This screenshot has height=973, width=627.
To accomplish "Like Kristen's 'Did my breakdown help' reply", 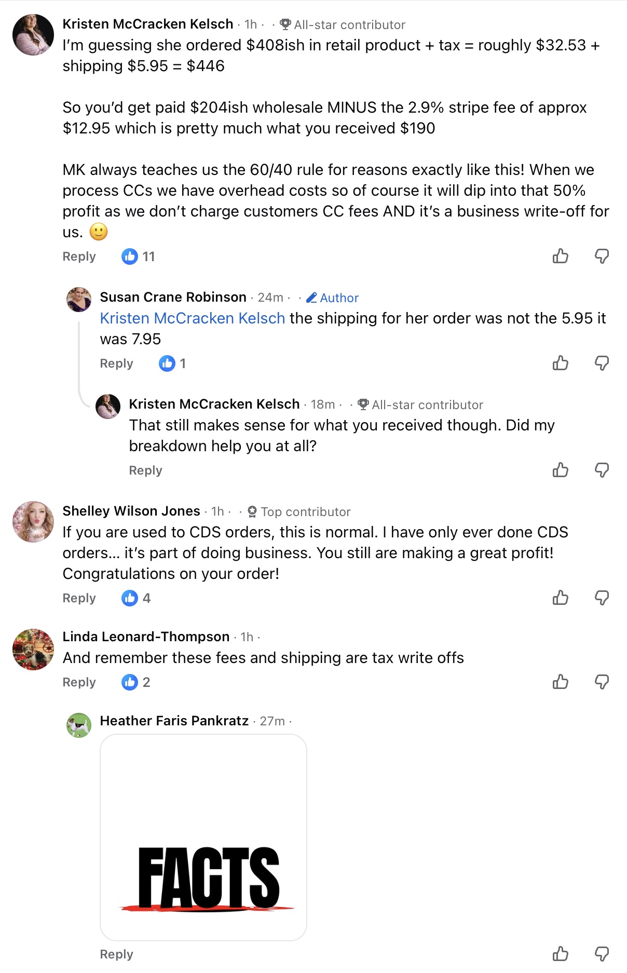I will tap(560, 470).
